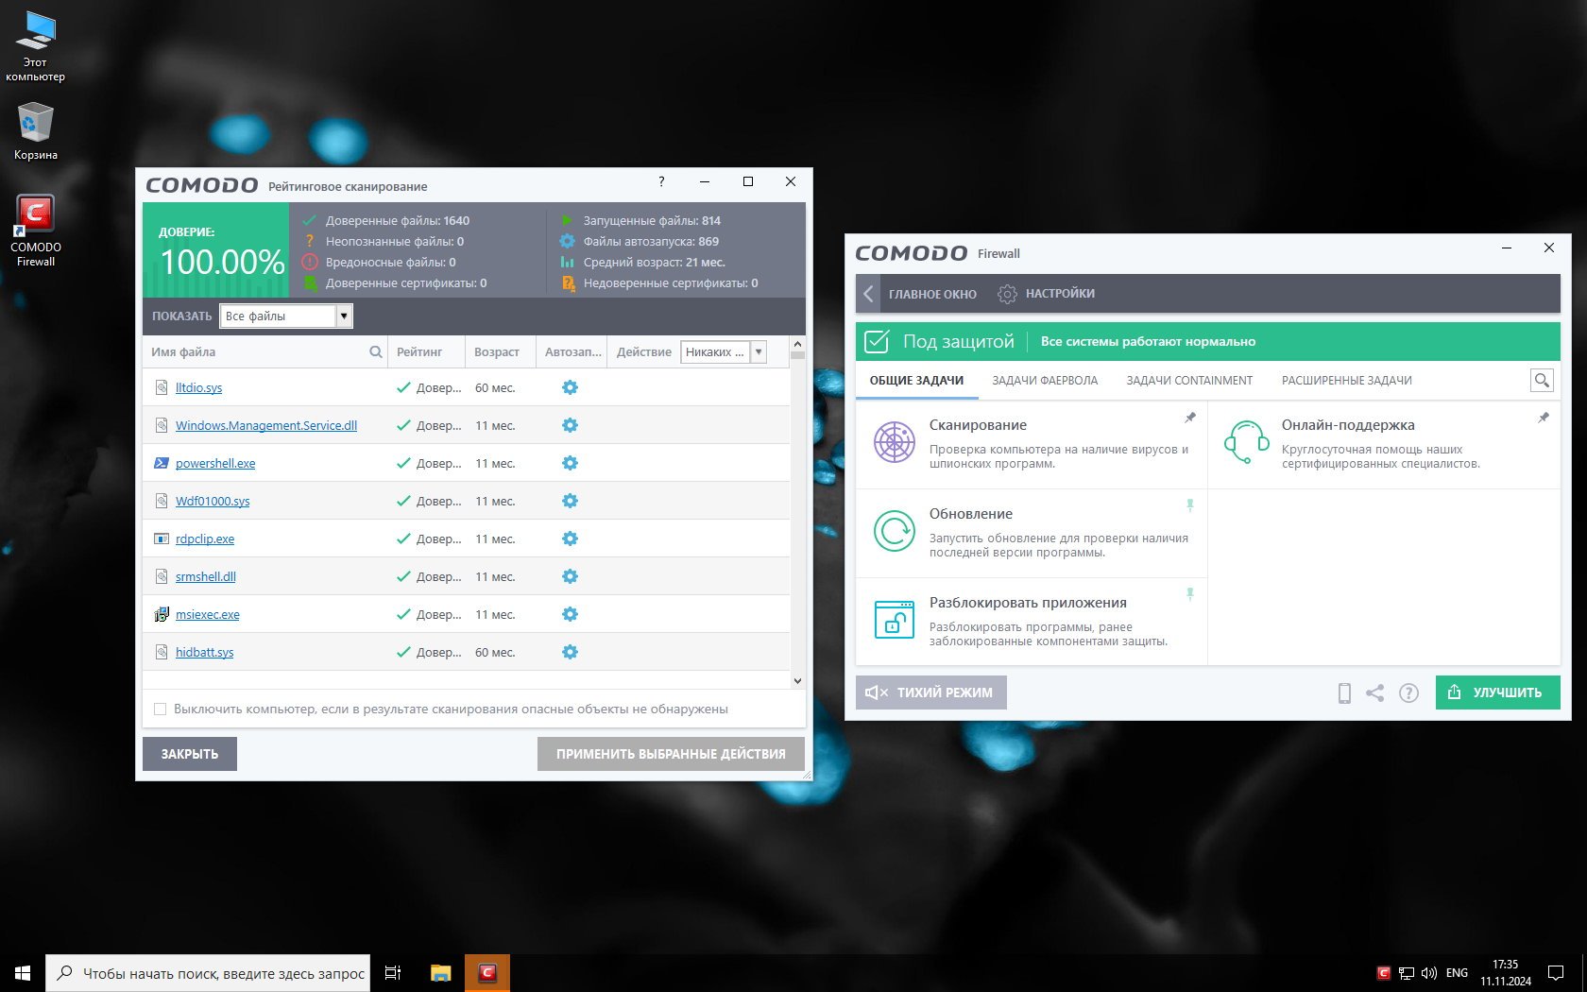This screenshot has height=992, width=1587.
Task: Open the Корзина recycle bin icon
Action: point(35,130)
